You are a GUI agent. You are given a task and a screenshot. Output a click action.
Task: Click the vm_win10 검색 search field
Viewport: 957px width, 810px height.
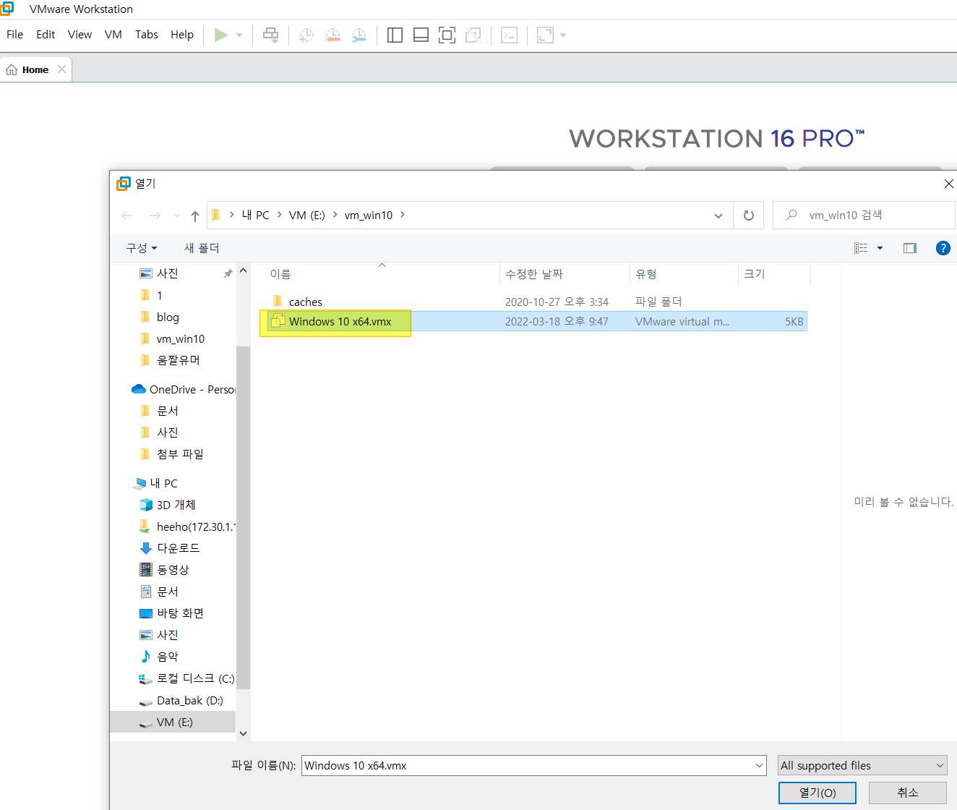(864, 216)
